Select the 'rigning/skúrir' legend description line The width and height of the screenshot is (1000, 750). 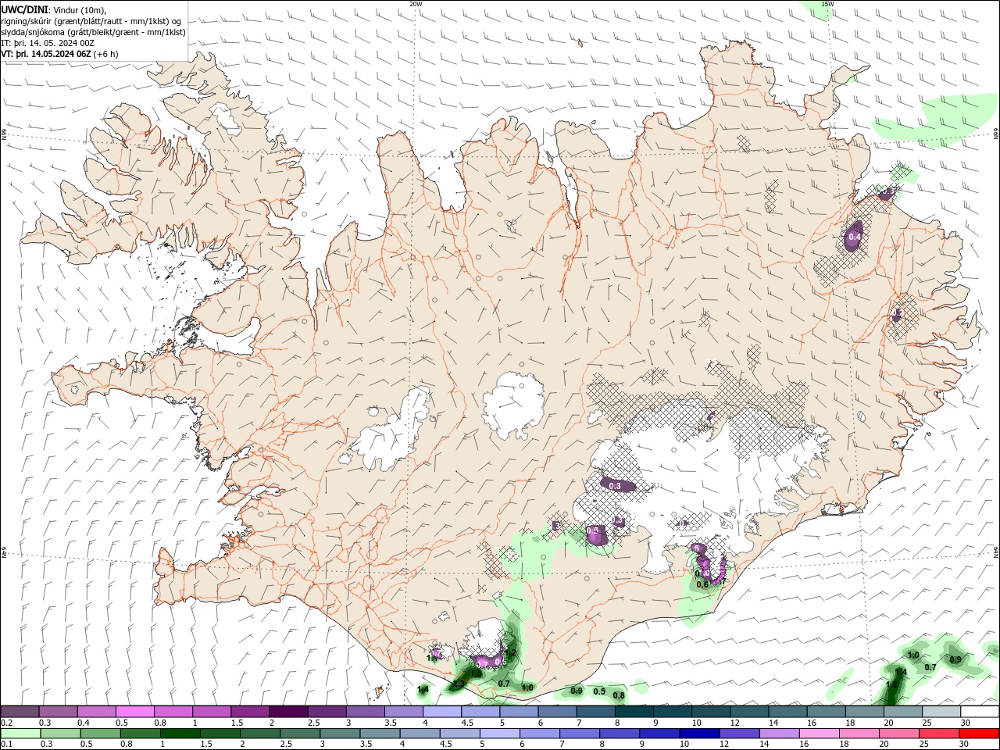(91, 21)
